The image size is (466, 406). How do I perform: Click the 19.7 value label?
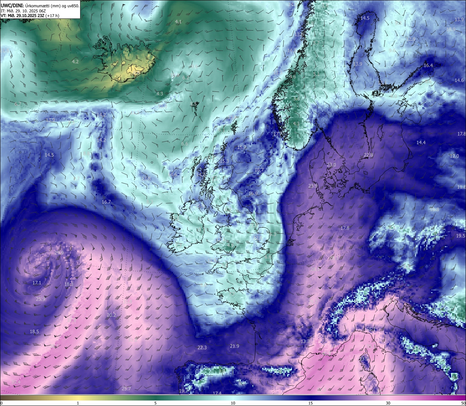click(184, 391)
